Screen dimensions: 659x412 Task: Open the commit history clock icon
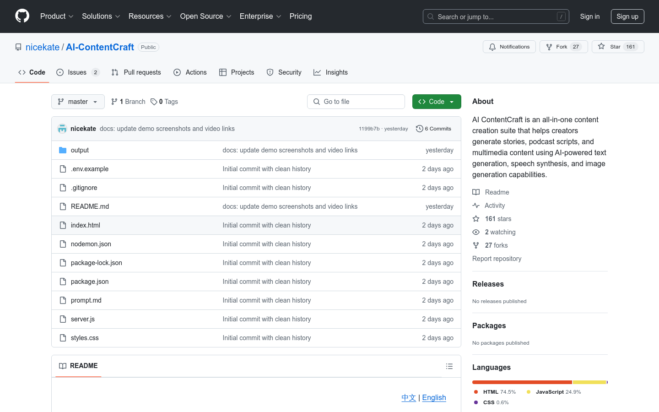click(419, 129)
